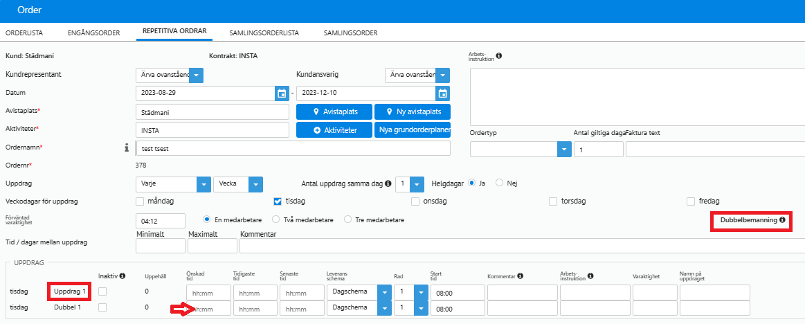
Task: Click the Kommentar field beside Maximalt
Action: [x=522, y=246]
